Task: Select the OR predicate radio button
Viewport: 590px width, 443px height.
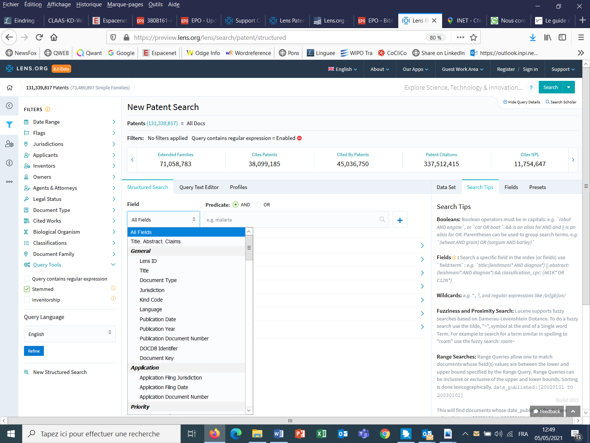Action: coord(258,205)
